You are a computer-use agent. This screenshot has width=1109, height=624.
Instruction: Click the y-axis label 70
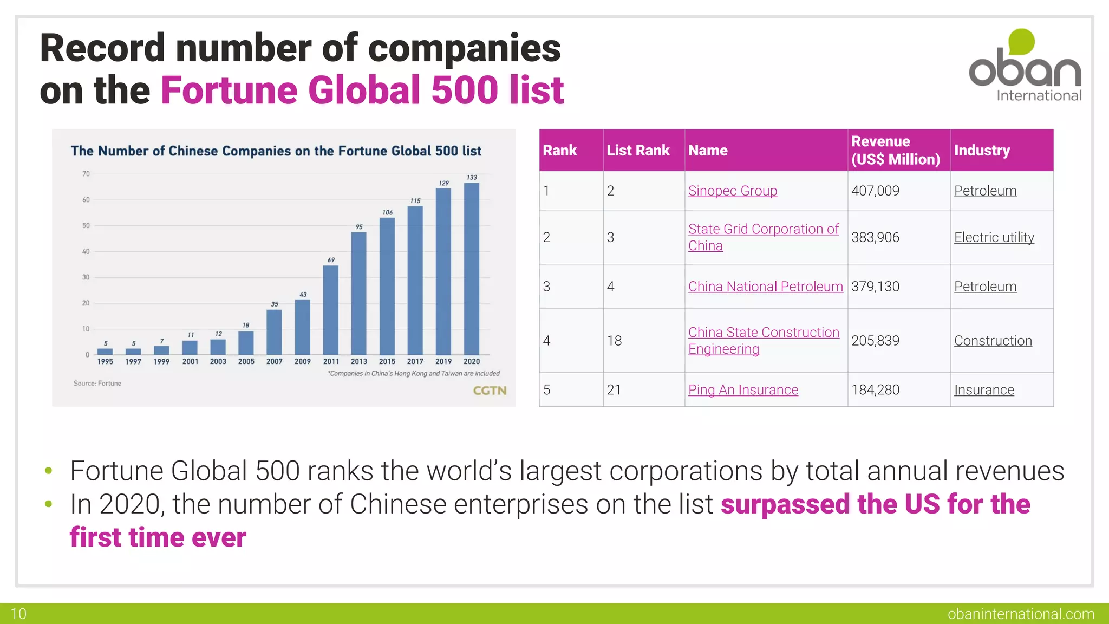click(x=86, y=174)
